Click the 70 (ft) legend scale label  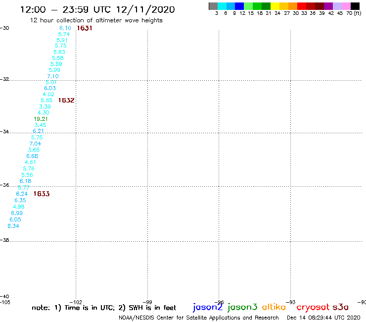coord(354,13)
